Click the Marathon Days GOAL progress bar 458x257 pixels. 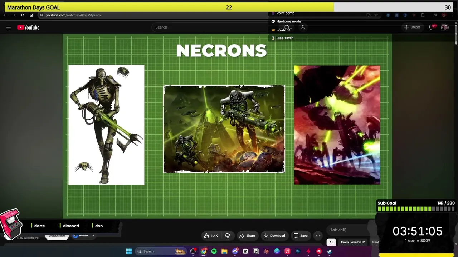229,7
